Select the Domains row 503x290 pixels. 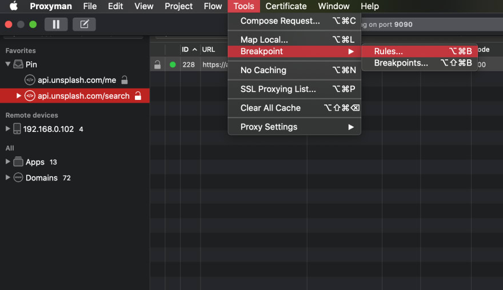75,178
